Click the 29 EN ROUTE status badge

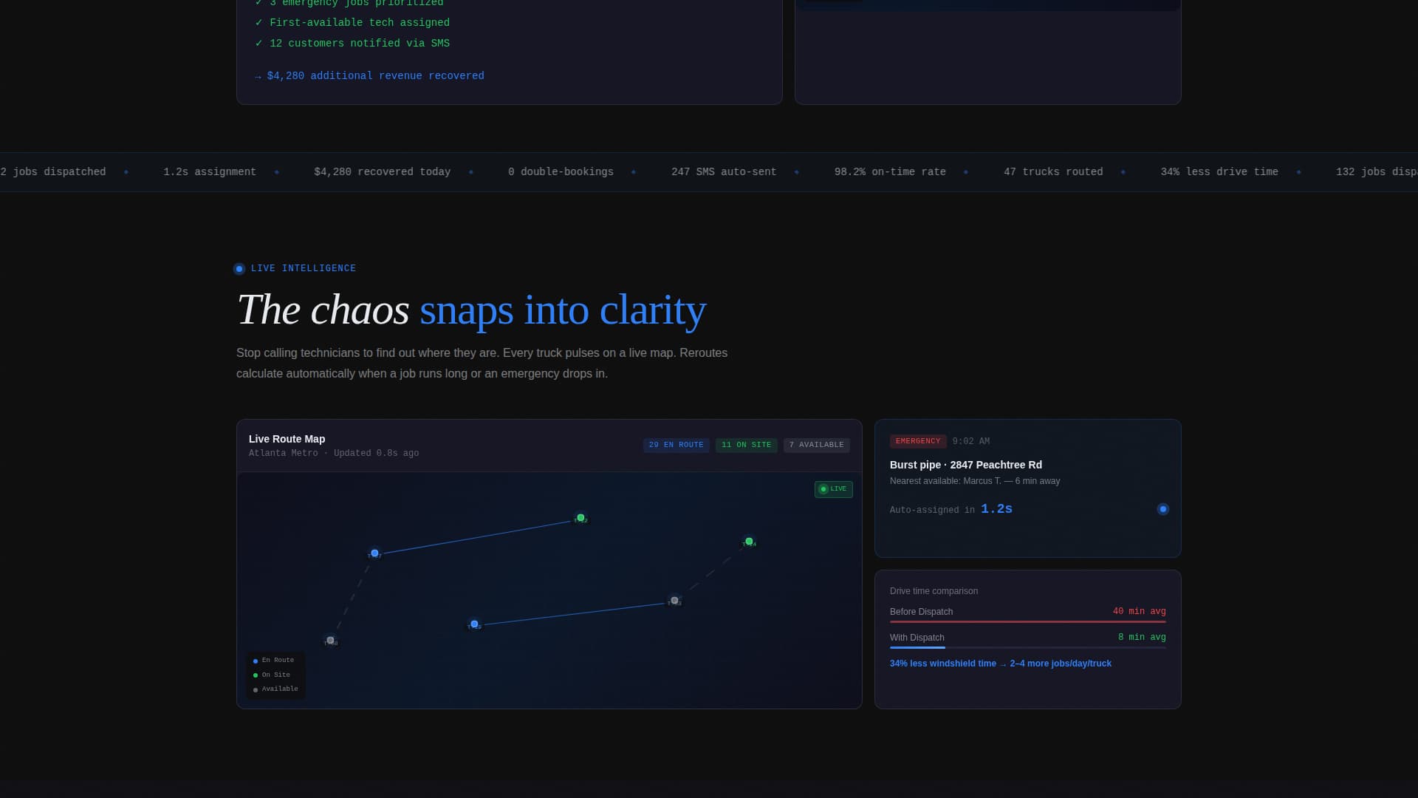click(x=677, y=446)
